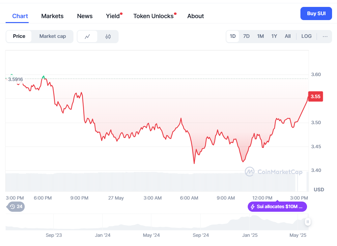Select the 7D time range

[x=246, y=36]
